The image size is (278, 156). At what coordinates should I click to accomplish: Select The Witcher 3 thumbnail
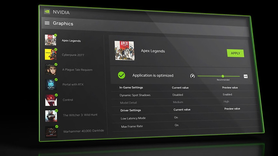click(51, 116)
